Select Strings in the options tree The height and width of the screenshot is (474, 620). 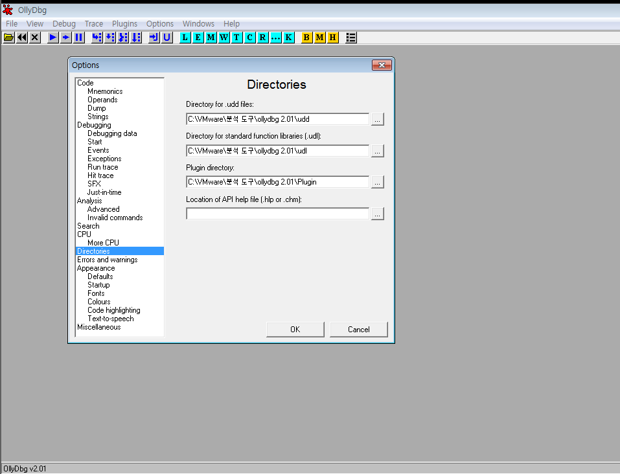(x=98, y=117)
